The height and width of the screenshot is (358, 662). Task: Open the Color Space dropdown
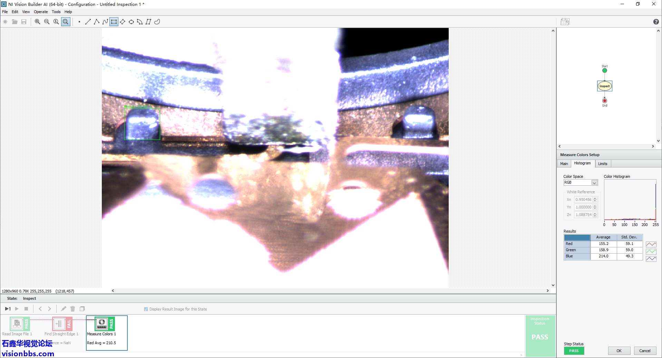(x=595, y=182)
